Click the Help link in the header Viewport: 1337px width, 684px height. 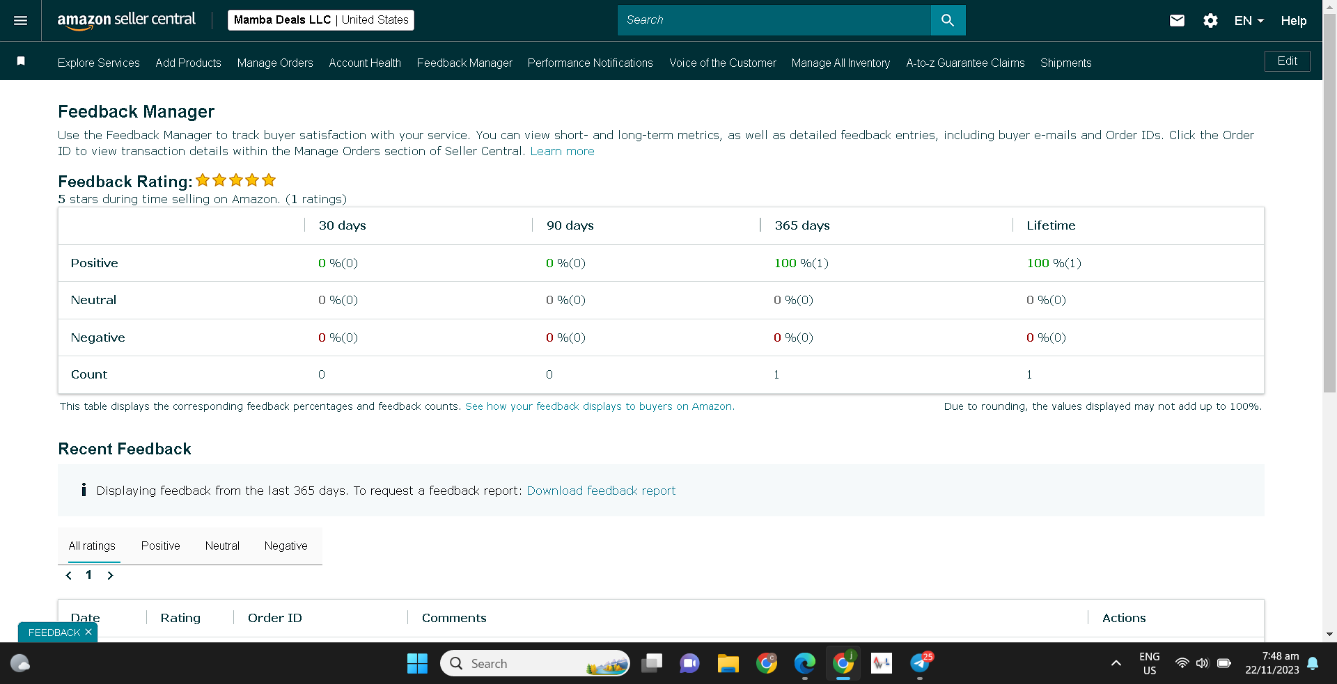[1294, 21]
